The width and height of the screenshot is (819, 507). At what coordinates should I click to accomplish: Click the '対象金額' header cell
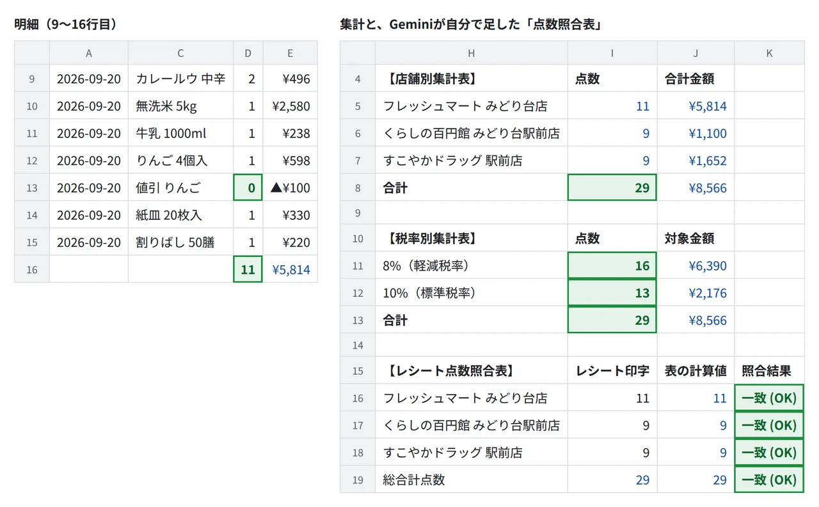click(x=696, y=238)
